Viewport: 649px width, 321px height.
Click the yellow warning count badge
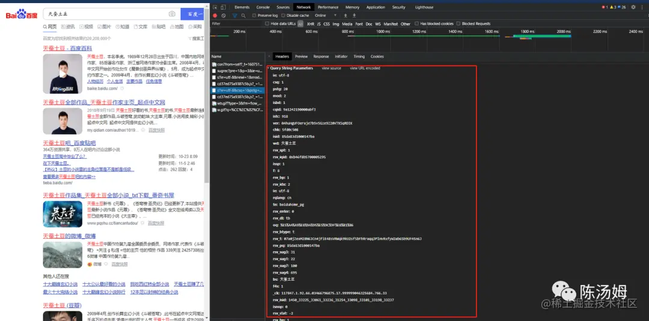coord(614,7)
